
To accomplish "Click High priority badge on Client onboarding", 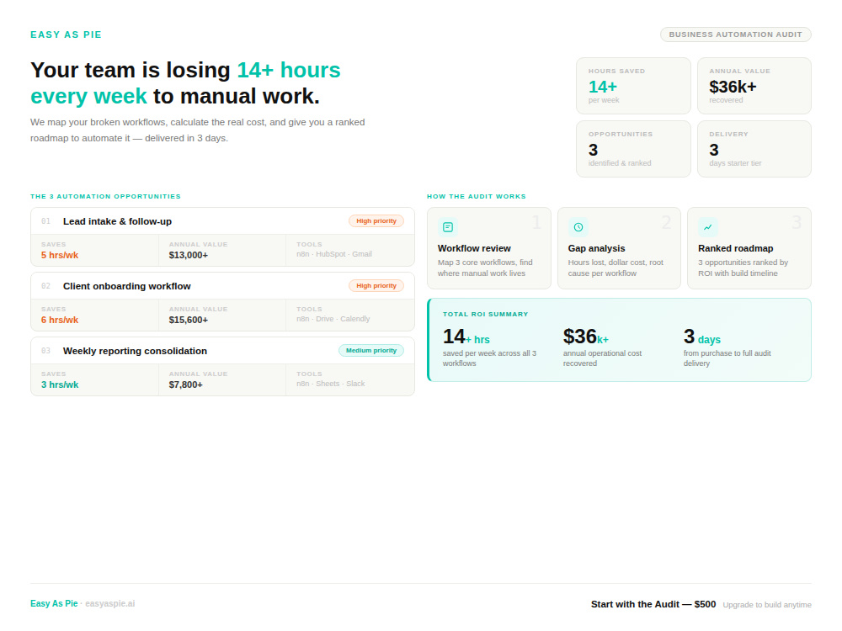I will (376, 286).
